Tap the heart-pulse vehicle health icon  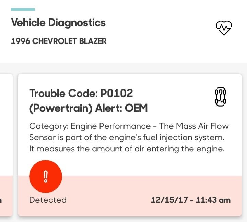click(224, 28)
